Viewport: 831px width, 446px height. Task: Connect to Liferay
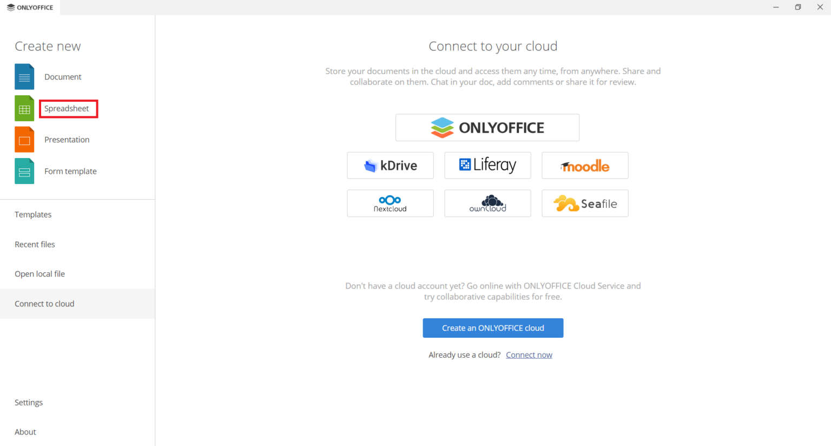[487, 165]
